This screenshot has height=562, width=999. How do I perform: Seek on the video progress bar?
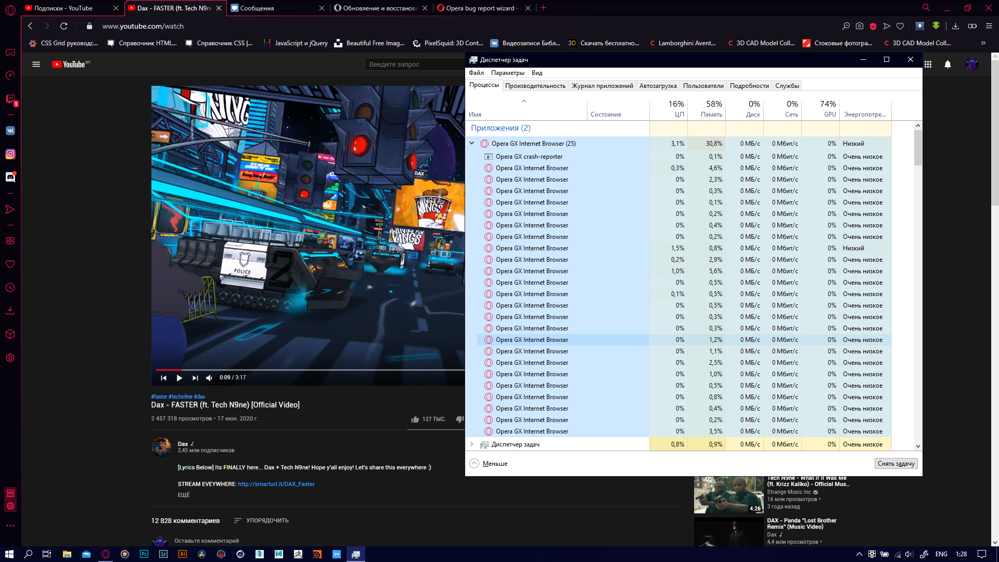309,369
